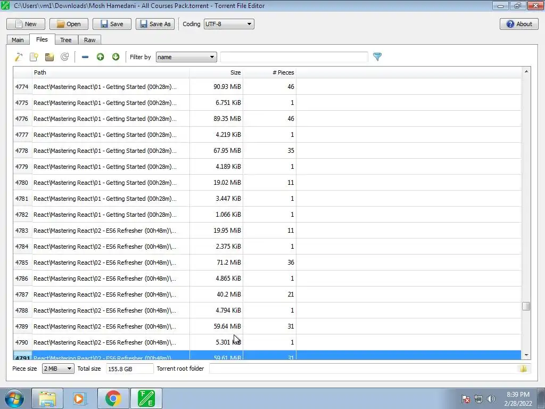Viewport: 545px width, 409px height.
Task: Click the Windows Start orb
Action: point(14,398)
